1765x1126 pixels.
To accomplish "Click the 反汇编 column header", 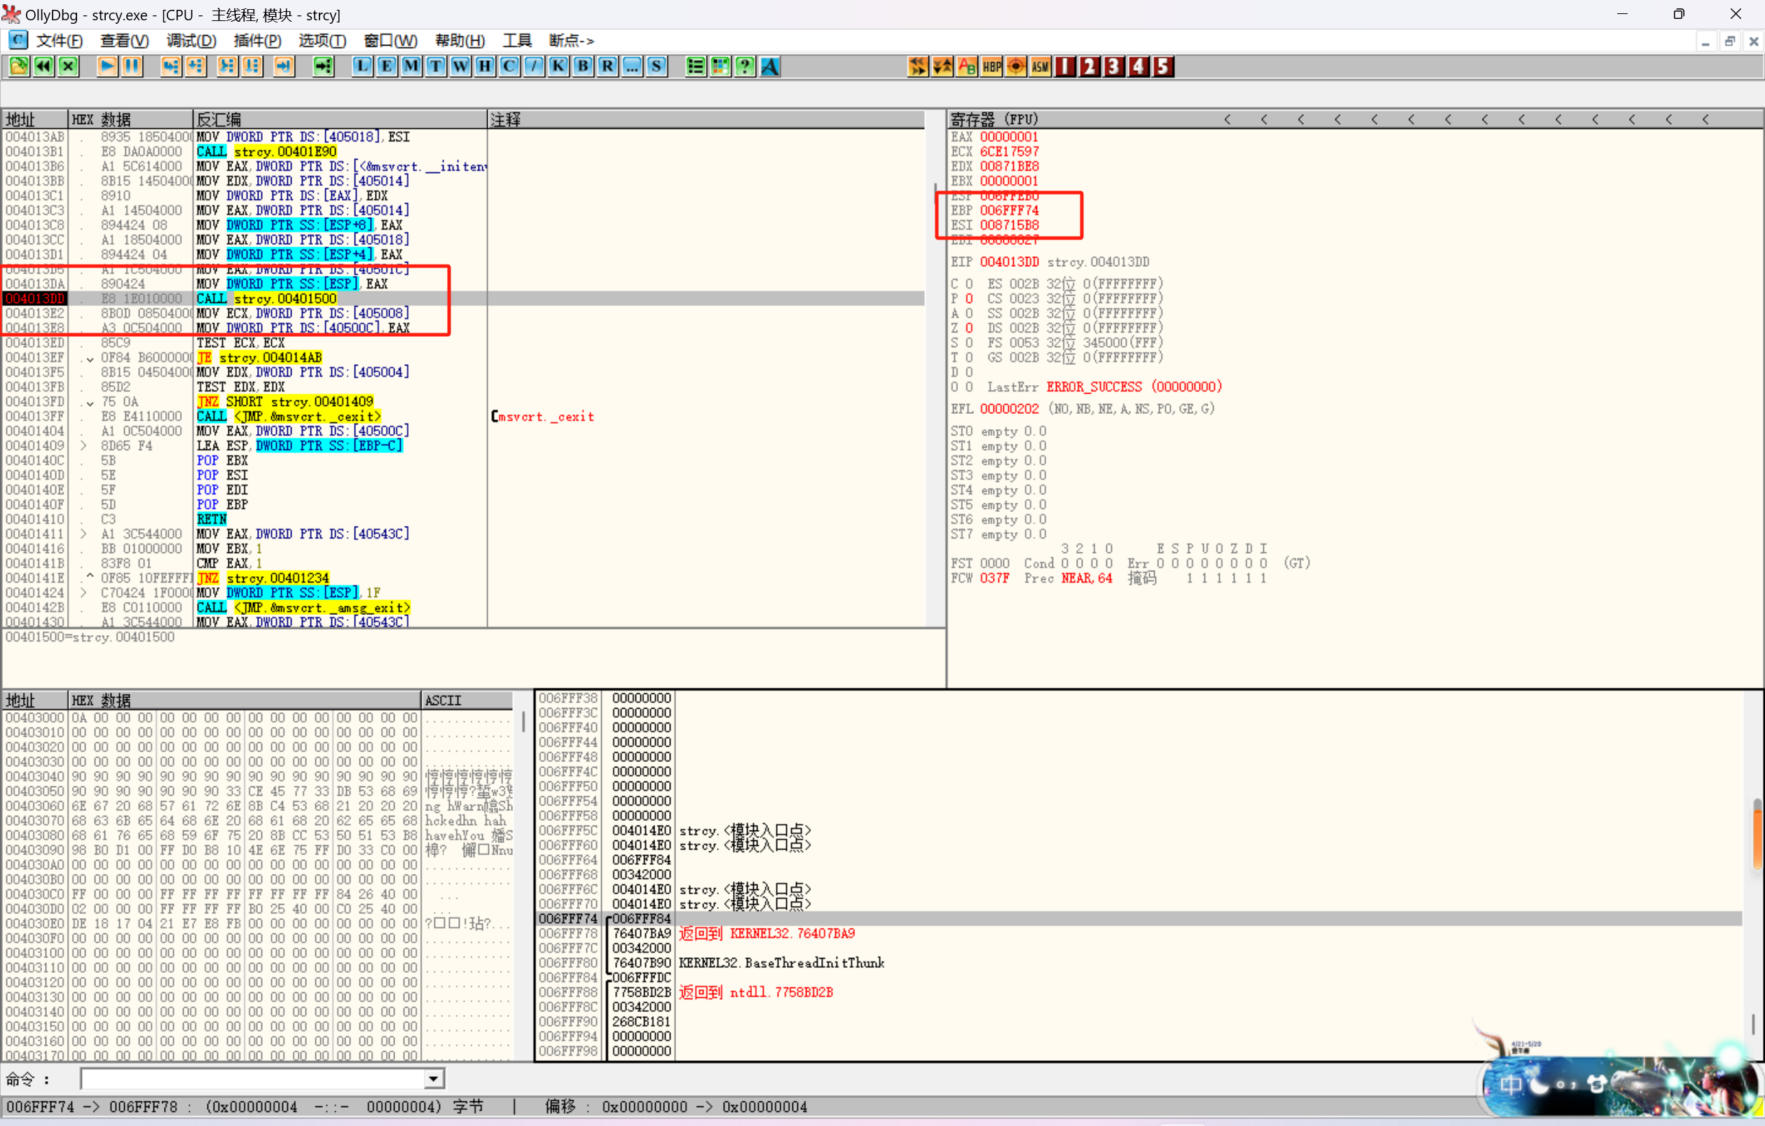I will (340, 120).
